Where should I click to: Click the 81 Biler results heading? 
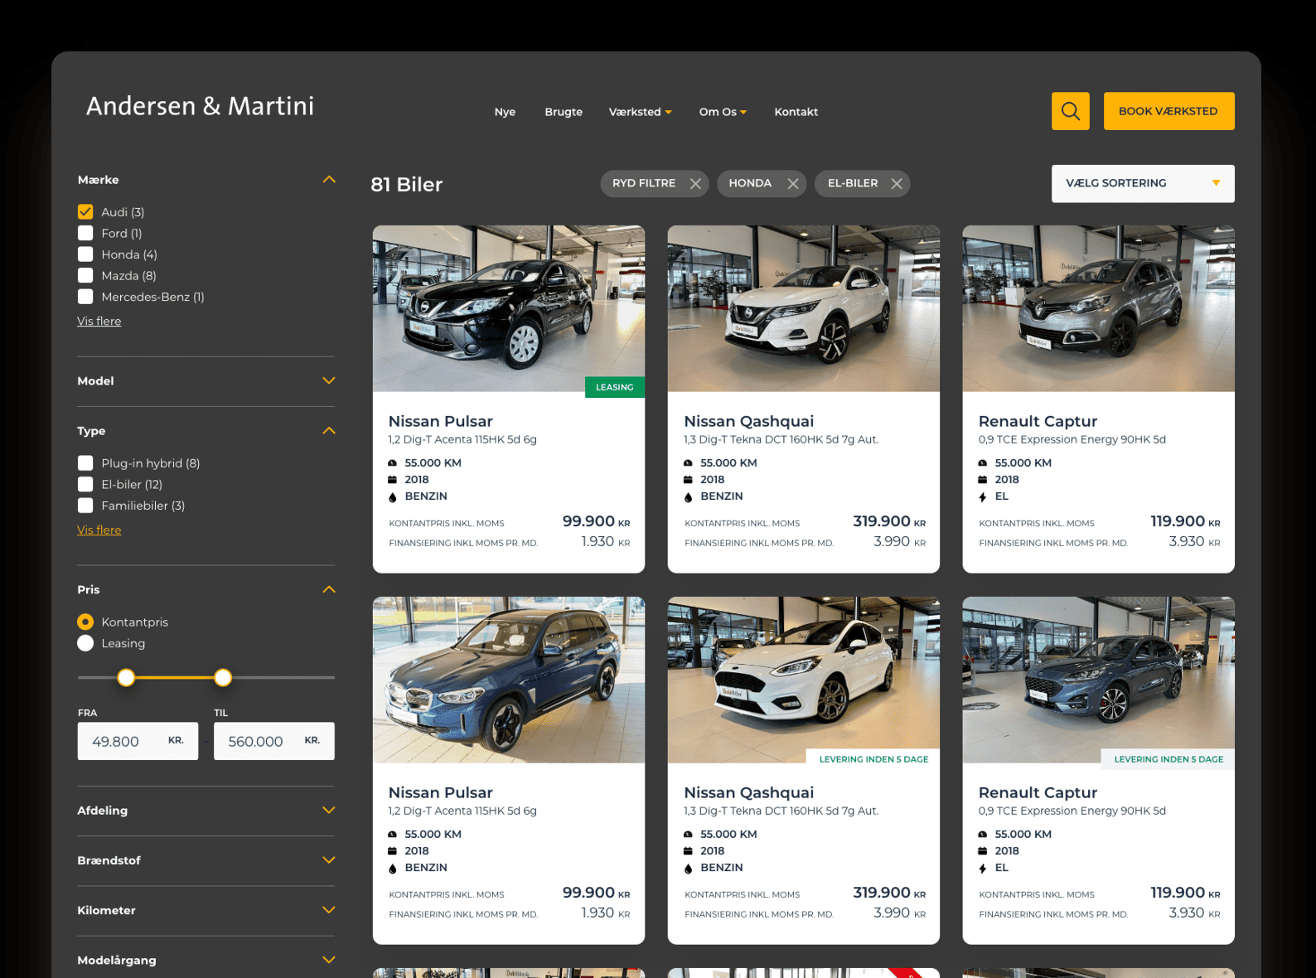tap(407, 184)
